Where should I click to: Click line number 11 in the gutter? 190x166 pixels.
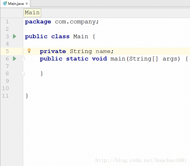[x=5, y=96]
